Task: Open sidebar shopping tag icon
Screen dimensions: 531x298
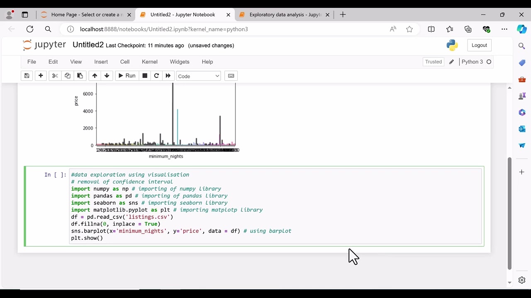Action: (x=522, y=62)
